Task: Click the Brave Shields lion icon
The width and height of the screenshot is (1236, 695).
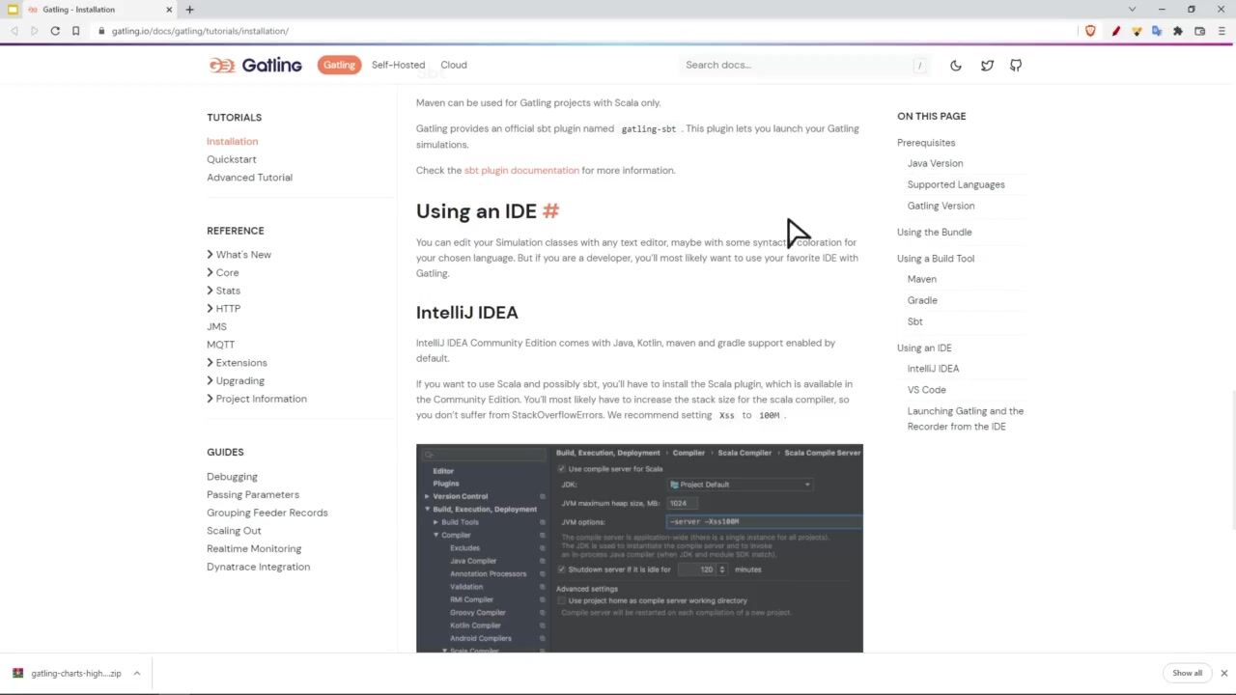Action: pos(1090,31)
